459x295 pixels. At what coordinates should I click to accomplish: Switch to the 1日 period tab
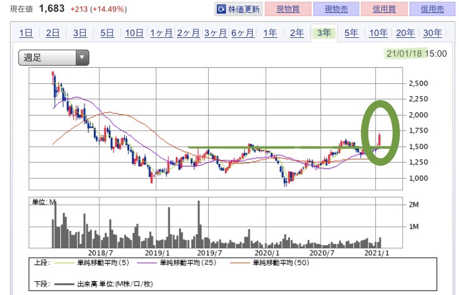(26, 34)
